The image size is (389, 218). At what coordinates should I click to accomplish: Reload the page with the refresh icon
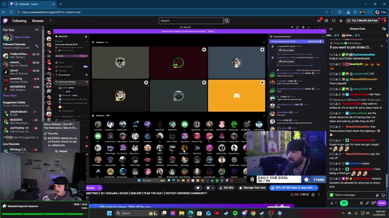click(x=11, y=12)
